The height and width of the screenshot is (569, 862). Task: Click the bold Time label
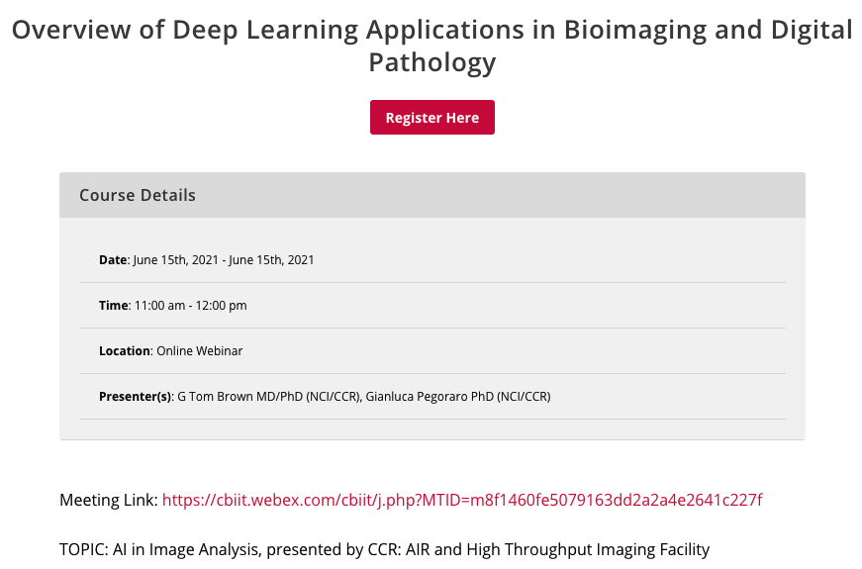click(x=114, y=306)
